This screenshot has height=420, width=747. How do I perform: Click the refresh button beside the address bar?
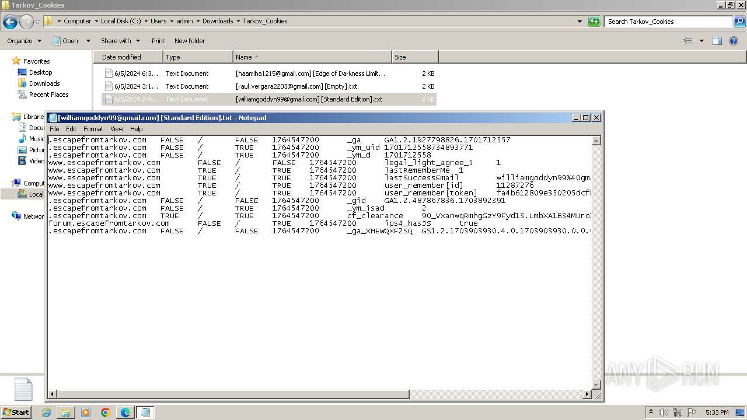[594, 22]
